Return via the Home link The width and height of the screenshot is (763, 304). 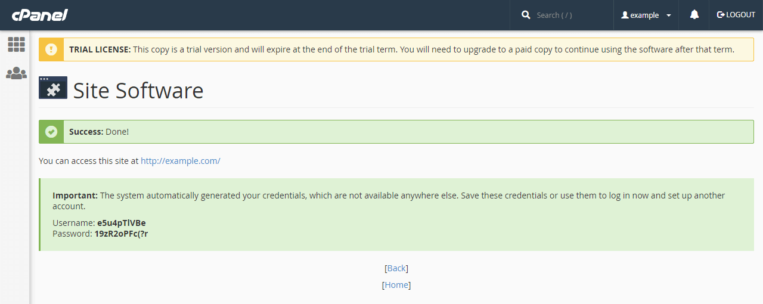coord(396,285)
